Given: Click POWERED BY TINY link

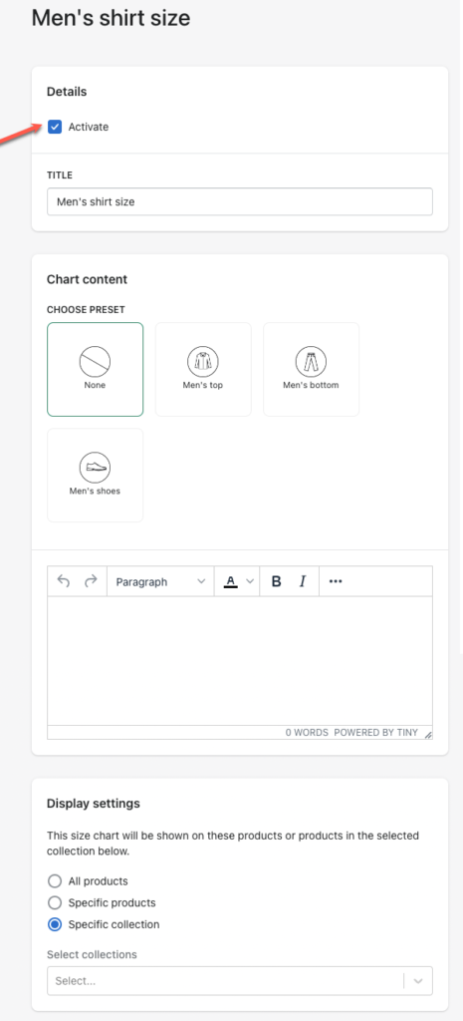Looking at the screenshot, I should [375, 733].
